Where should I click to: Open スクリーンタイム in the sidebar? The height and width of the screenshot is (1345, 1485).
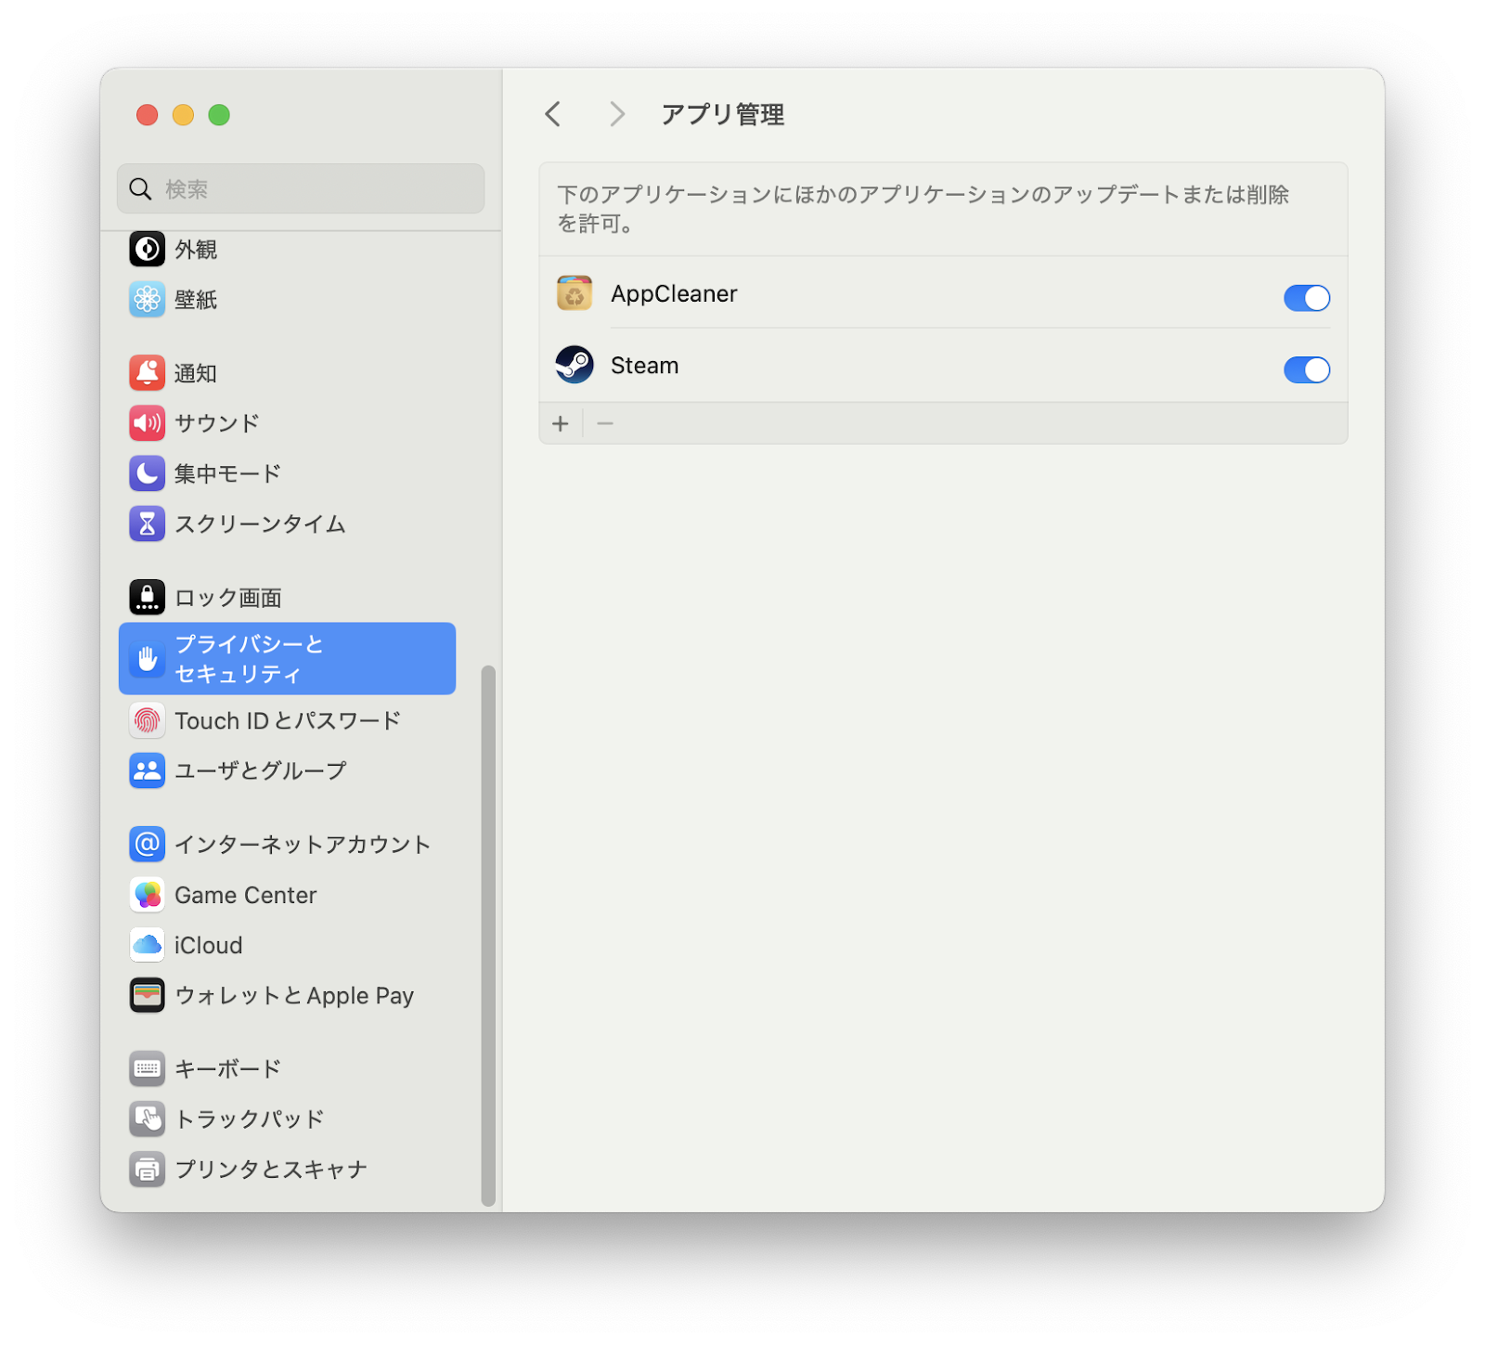(x=260, y=524)
